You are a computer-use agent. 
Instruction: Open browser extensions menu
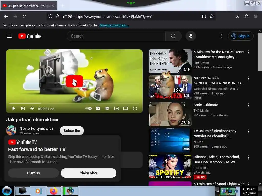pos(247,16)
